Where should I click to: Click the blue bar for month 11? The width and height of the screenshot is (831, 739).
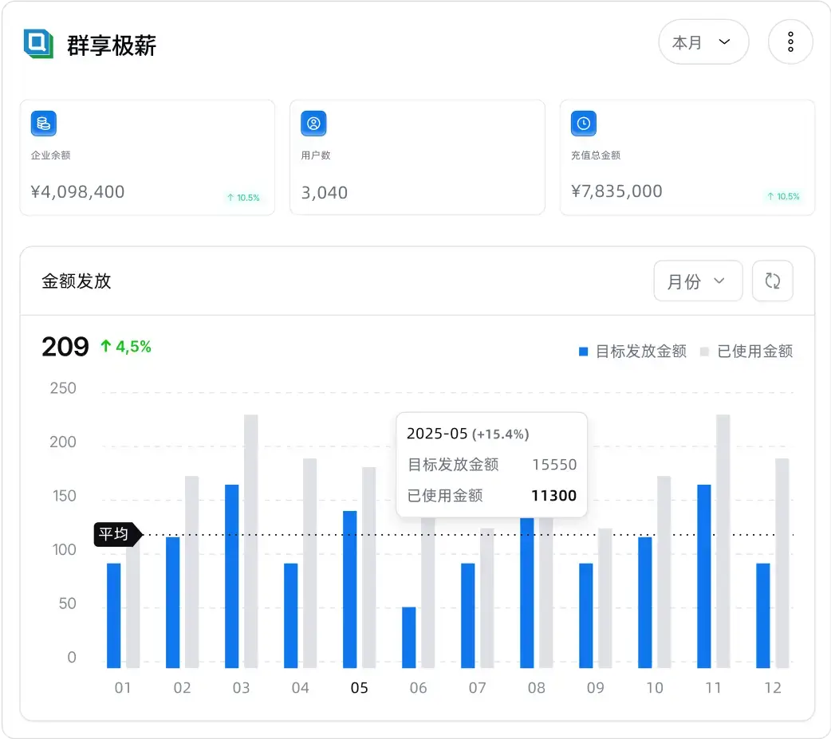(704, 576)
